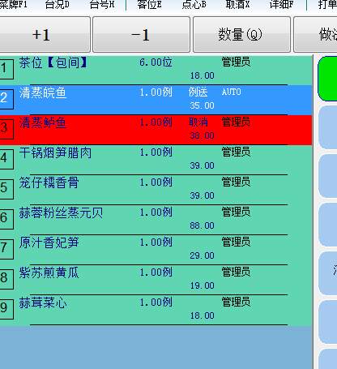Click row number box 9

point(6,309)
